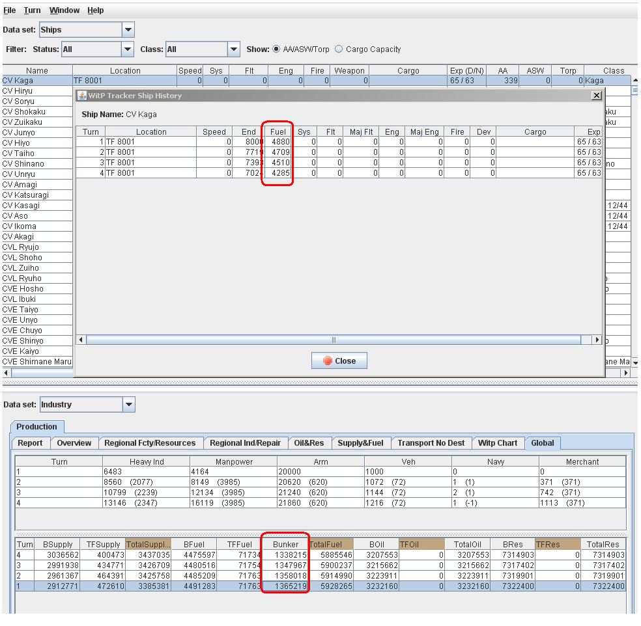Open the Window menu

tap(64, 10)
